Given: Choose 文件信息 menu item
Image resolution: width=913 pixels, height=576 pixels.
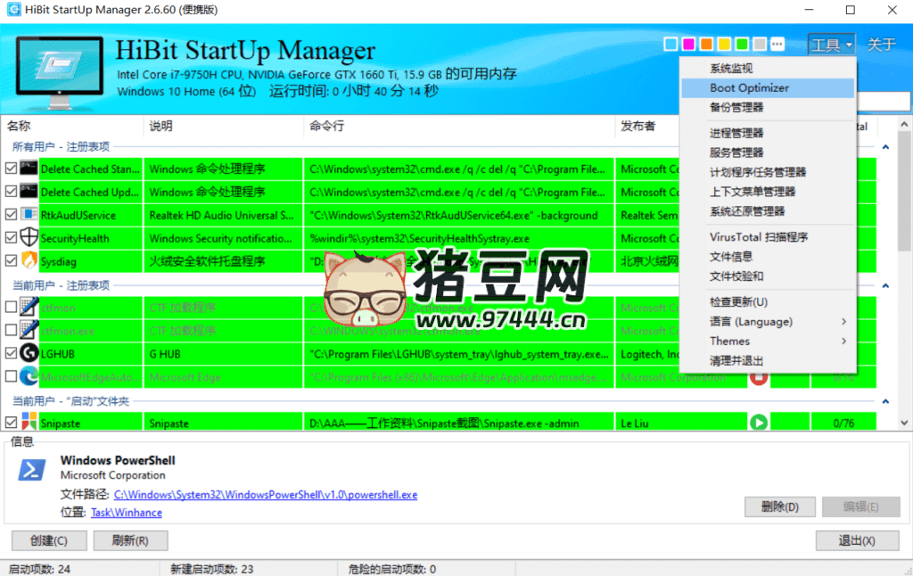Looking at the screenshot, I should coord(768,256).
